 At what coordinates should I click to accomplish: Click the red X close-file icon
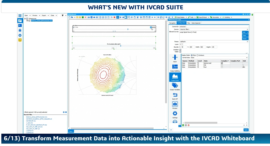[x=85, y=17]
